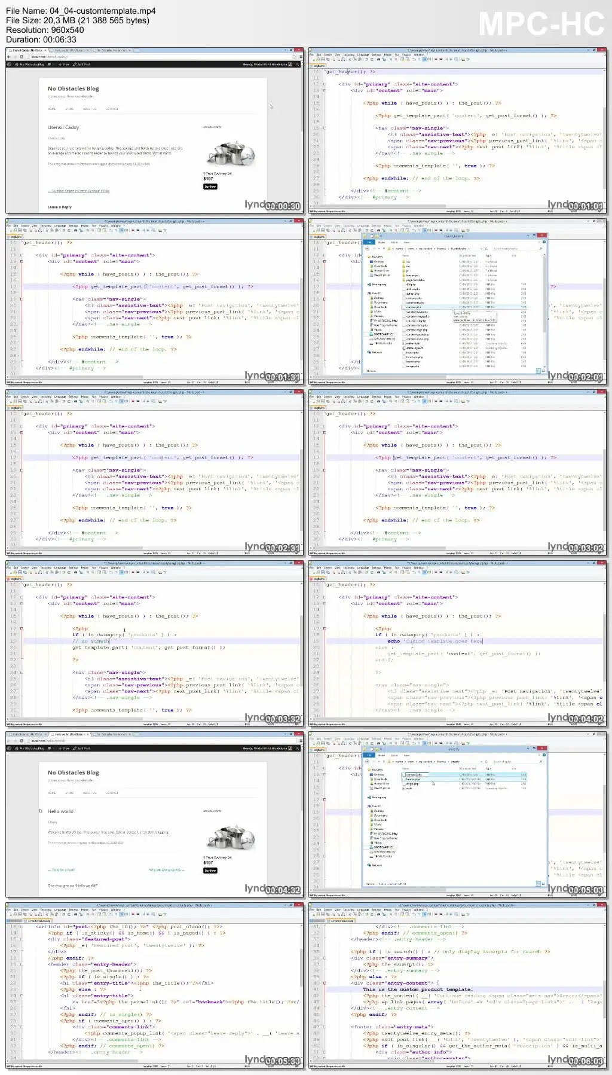Screen dimensions: 612x1075
Task: Click + New in the 00:04:32 admin bar
Action: click(64, 748)
